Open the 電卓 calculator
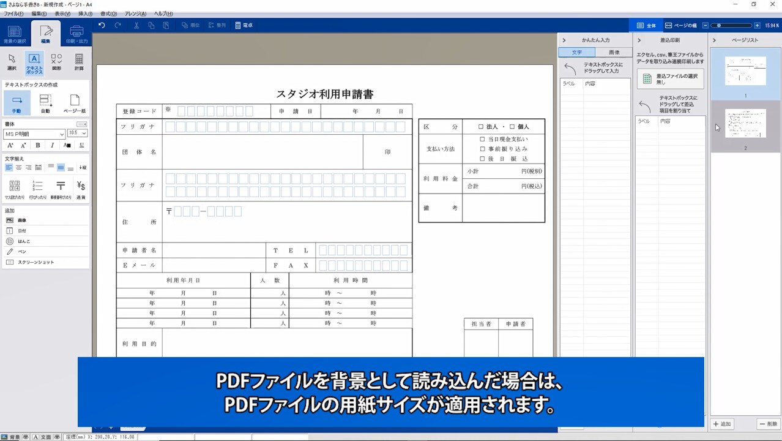This screenshot has width=782, height=441. click(x=244, y=25)
